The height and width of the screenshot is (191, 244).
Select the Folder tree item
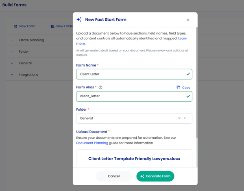click(24, 52)
